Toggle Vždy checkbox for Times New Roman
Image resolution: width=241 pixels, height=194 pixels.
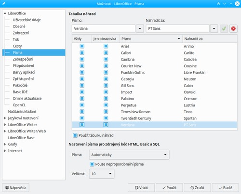pyautogui.click(x=82, y=112)
